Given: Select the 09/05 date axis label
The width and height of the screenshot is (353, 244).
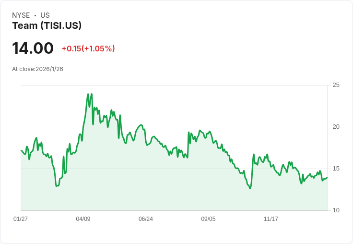Looking at the screenshot, I should pyautogui.click(x=208, y=219).
